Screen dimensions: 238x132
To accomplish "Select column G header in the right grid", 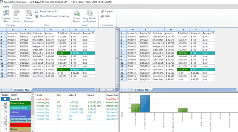I will (209, 30).
